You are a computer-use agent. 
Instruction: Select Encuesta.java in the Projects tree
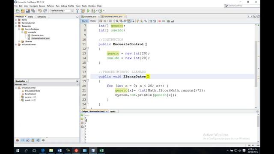pos(37,35)
